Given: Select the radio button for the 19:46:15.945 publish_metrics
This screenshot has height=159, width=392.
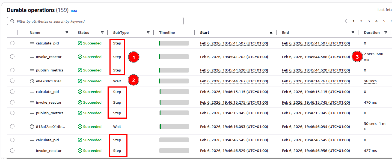Looking at the screenshot, I should pos(12,113).
